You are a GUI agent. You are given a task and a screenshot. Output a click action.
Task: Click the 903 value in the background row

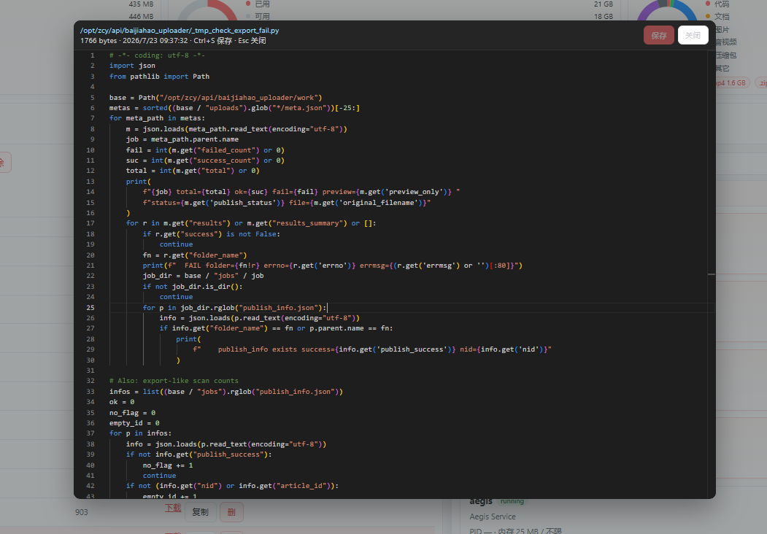coord(82,512)
